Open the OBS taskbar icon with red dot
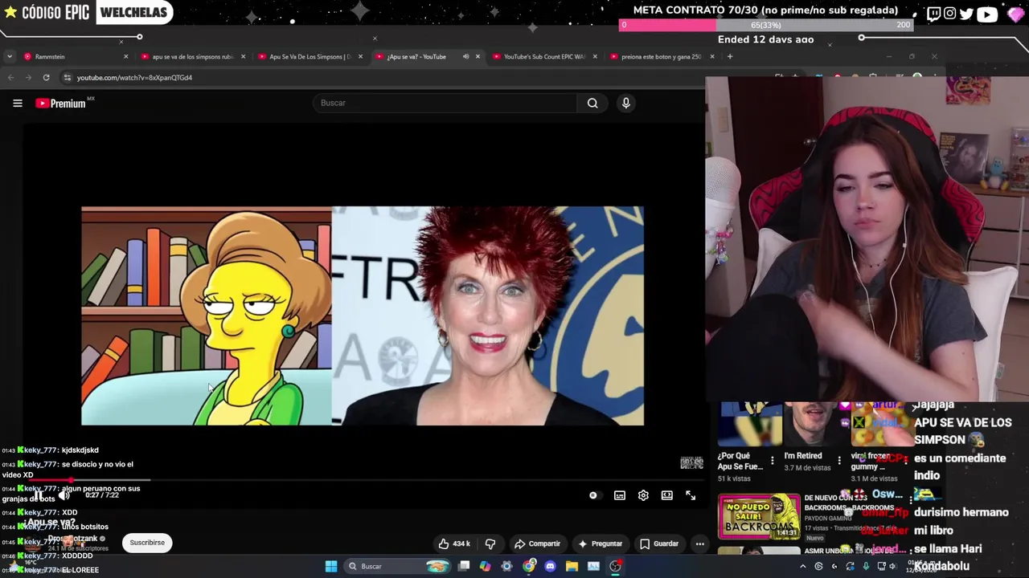The width and height of the screenshot is (1029, 578). coord(615,566)
